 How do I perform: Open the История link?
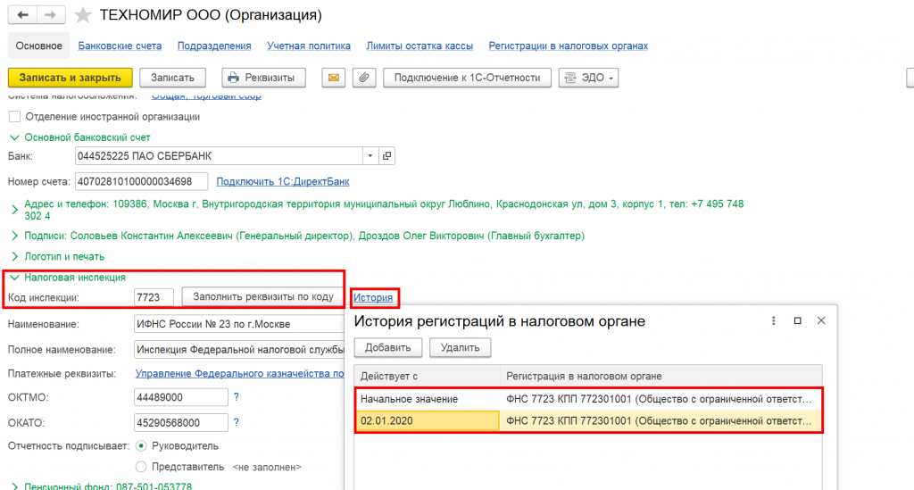(373, 298)
